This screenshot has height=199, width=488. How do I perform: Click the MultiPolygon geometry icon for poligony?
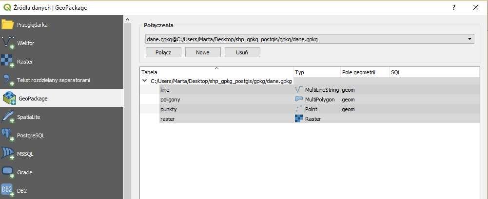[x=299, y=99]
